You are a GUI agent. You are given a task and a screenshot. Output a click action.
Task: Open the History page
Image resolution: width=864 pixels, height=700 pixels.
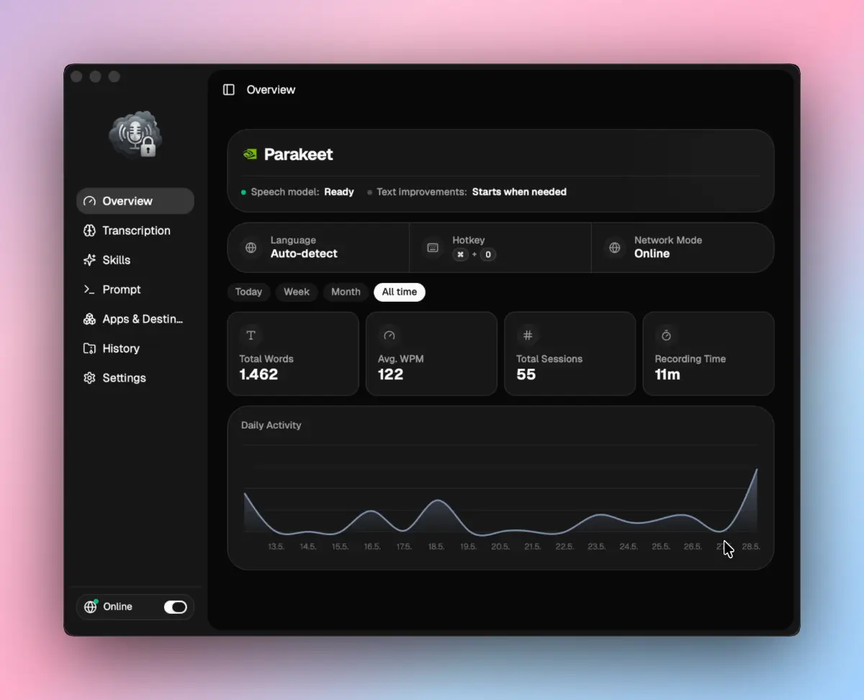click(135, 349)
